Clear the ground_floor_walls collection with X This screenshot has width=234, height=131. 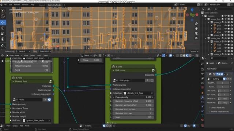pos(49,120)
